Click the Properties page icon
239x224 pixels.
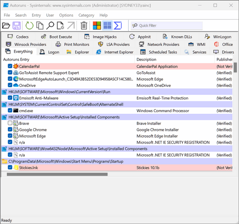tap(61, 25)
